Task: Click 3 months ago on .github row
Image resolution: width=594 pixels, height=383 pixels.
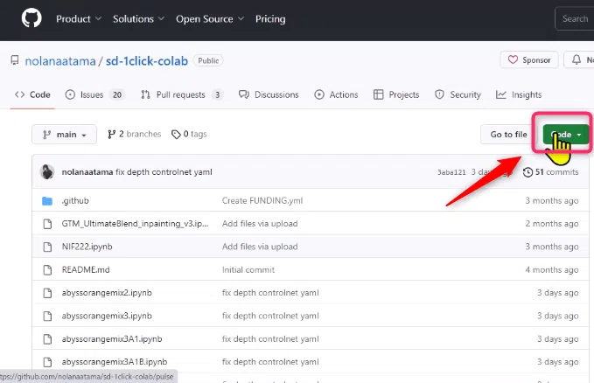Action: point(552,201)
